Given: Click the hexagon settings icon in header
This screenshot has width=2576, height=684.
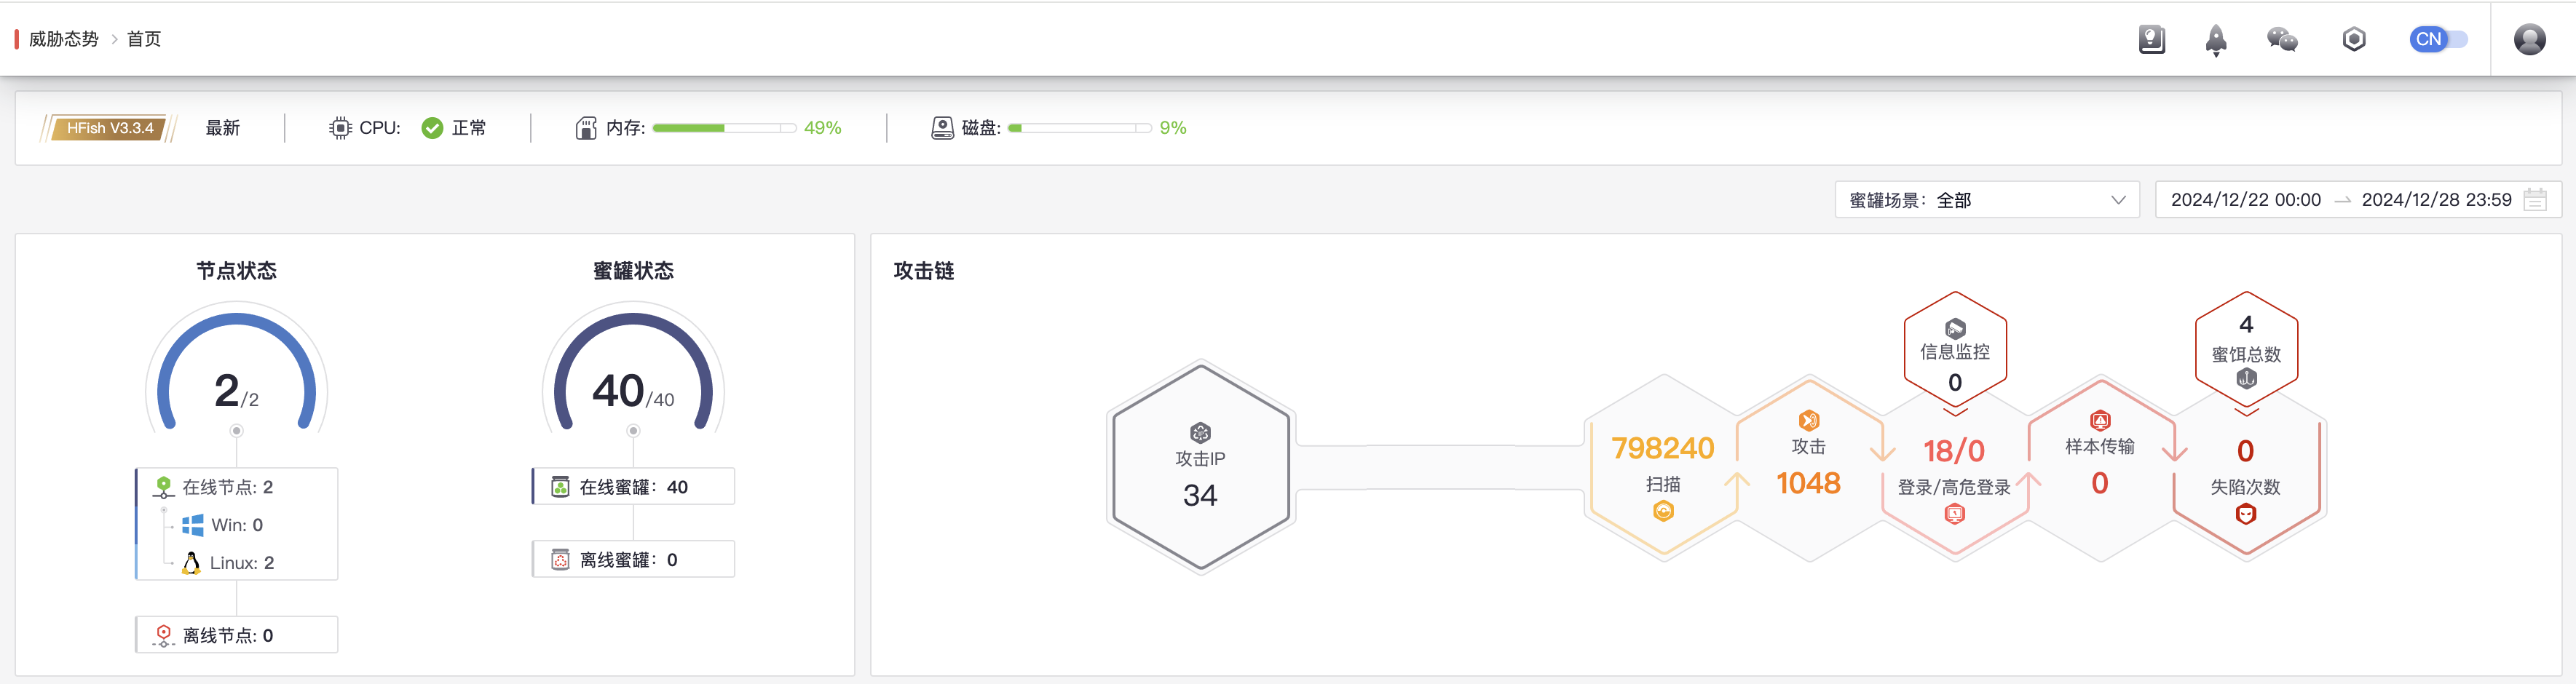Looking at the screenshot, I should point(2354,39).
